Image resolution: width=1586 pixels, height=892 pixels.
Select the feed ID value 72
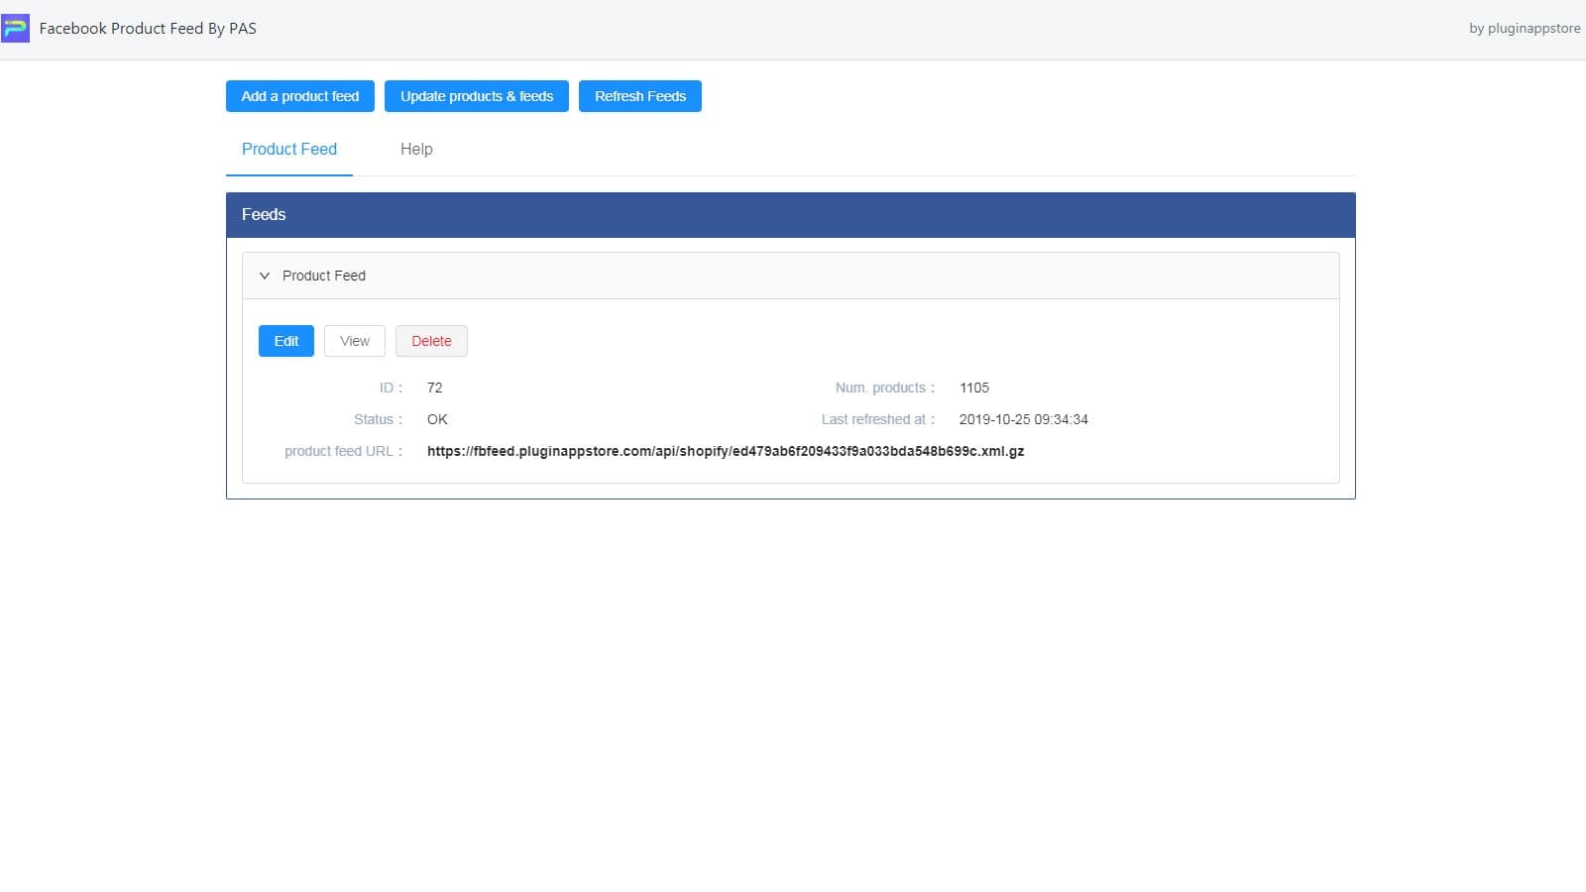(434, 388)
